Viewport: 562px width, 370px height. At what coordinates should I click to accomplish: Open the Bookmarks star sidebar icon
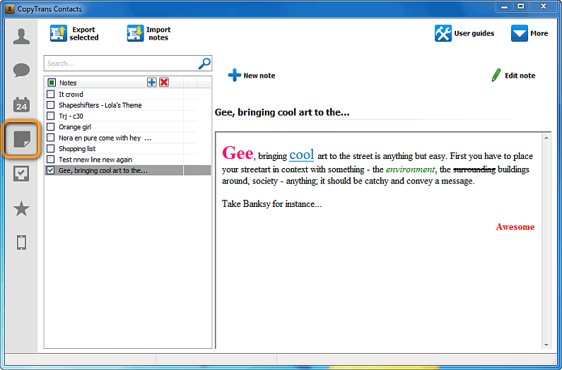21,208
